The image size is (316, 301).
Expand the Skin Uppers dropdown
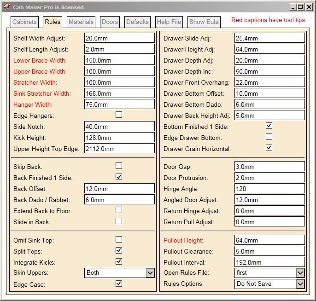pyautogui.click(x=150, y=273)
